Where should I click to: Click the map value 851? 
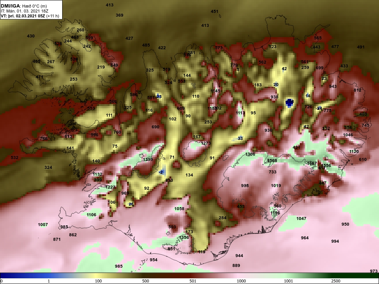click(x=171, y=249)
